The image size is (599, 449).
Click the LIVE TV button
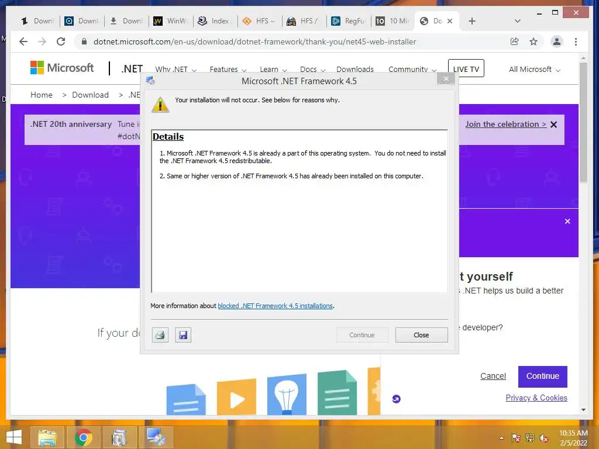tap(466, 68)
